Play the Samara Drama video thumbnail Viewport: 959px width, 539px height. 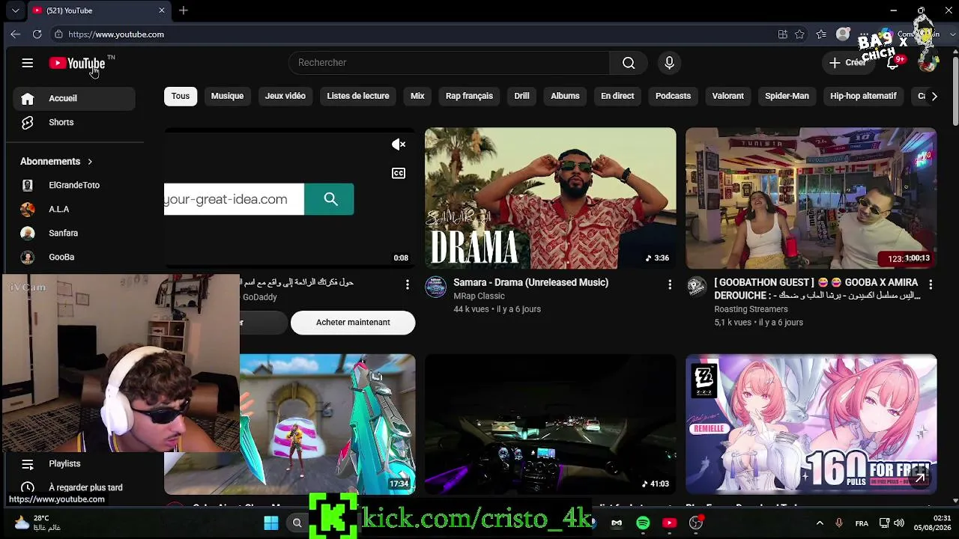[551, 198]
